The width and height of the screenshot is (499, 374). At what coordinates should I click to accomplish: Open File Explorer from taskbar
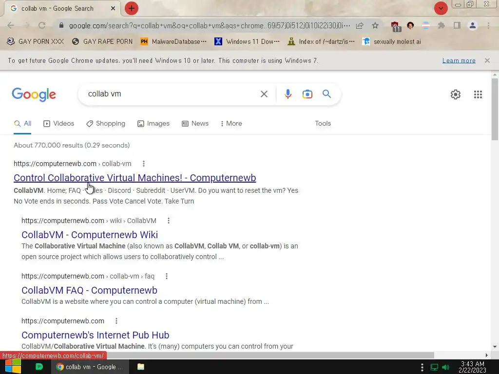[x=141, y=367]
